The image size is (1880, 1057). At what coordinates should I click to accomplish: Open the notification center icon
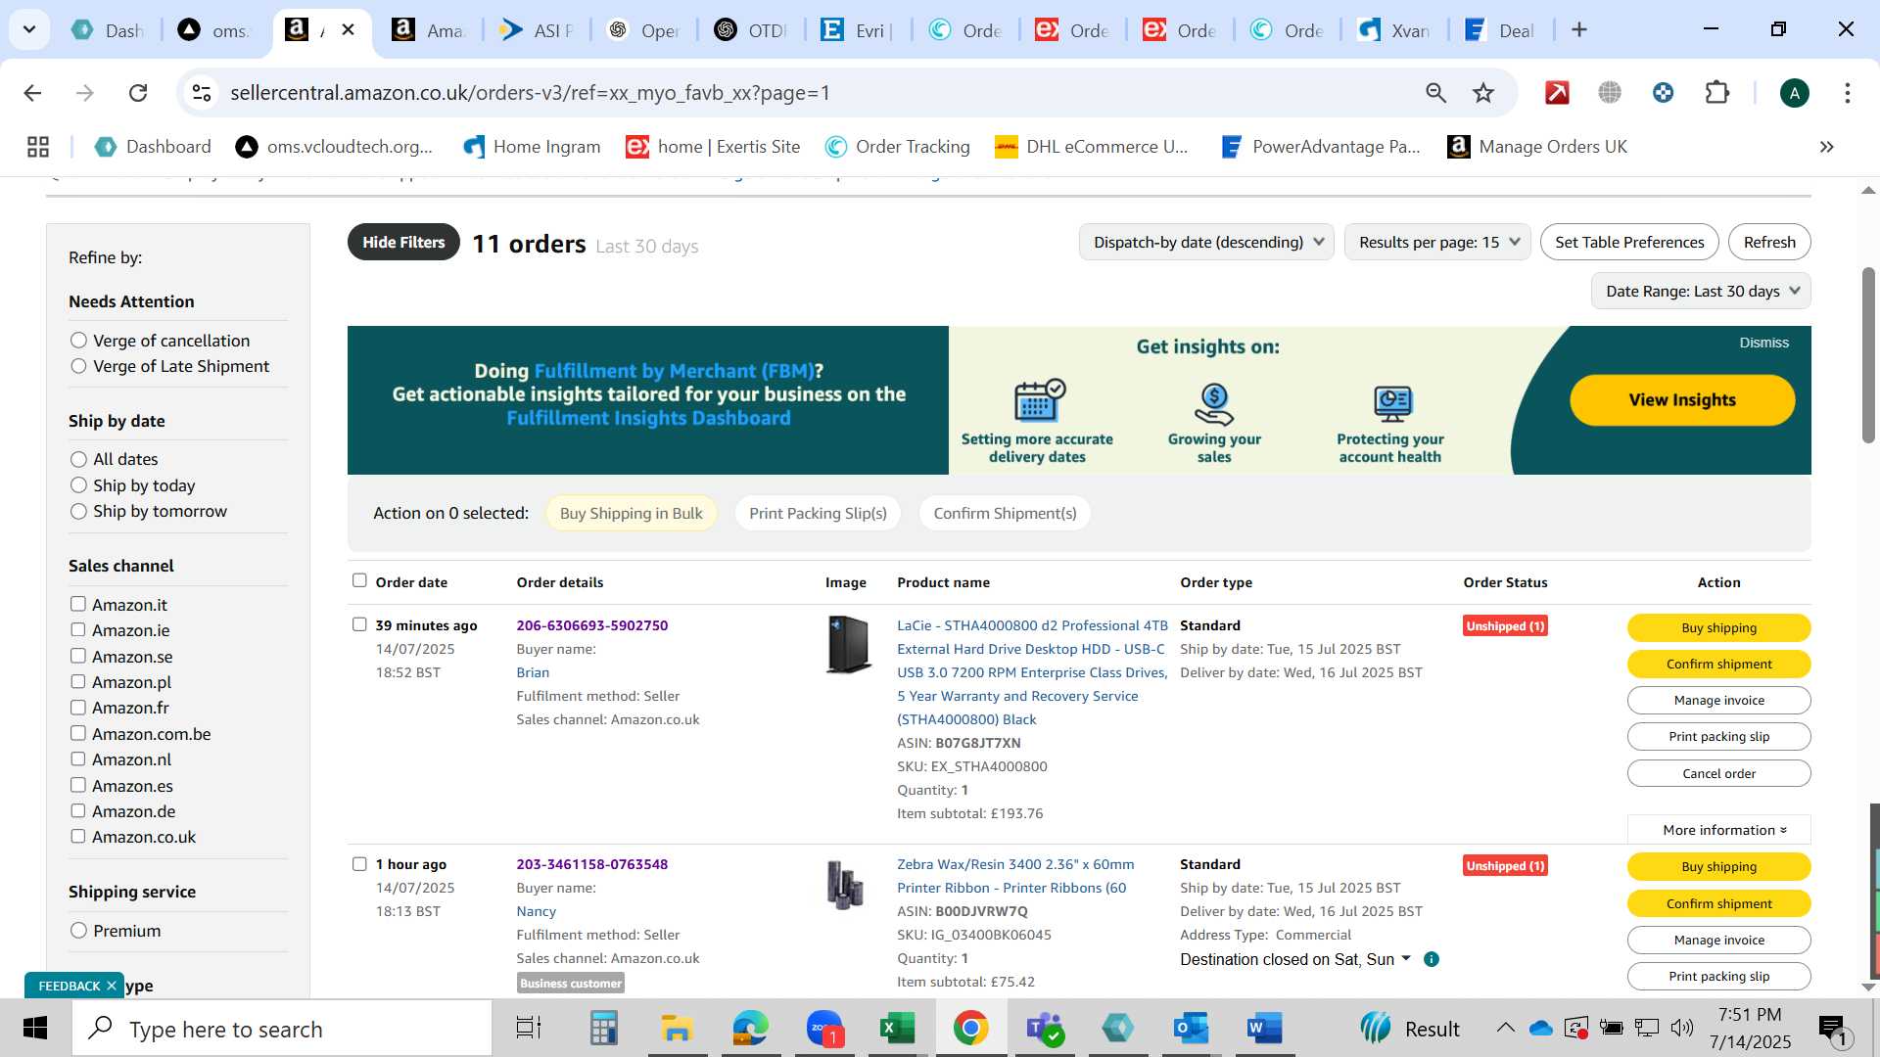(x=1832, y=1030)
